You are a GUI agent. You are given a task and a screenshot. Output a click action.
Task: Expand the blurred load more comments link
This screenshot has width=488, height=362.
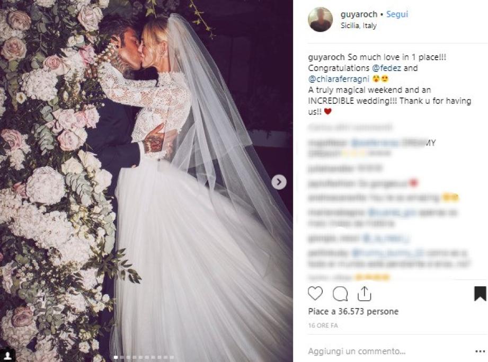[350, 127]
